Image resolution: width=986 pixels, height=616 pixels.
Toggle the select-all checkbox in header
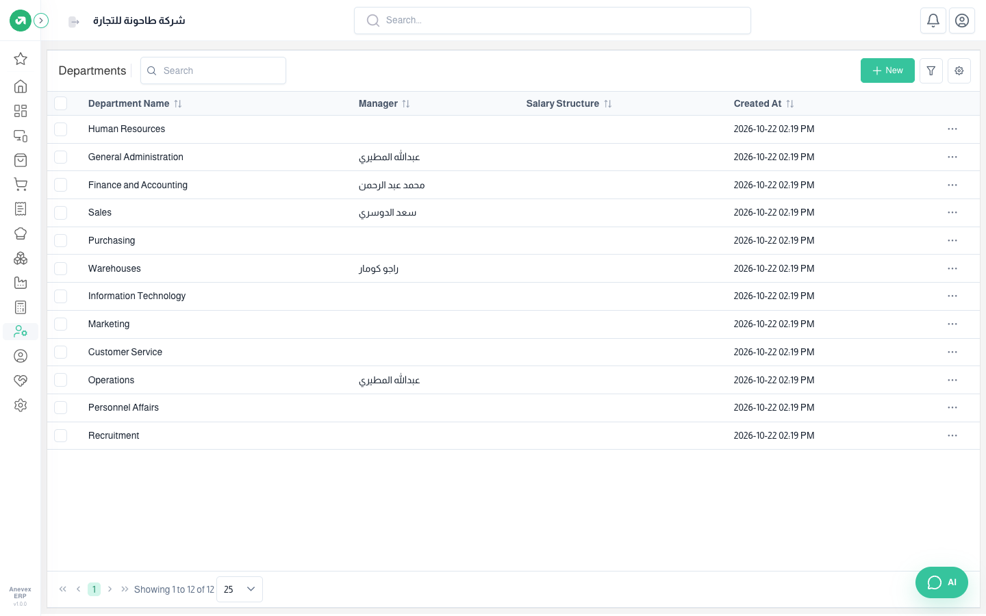point(61,103)
